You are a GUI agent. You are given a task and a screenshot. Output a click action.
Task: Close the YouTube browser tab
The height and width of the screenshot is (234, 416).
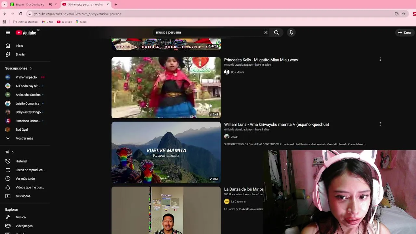click(108, 5)
